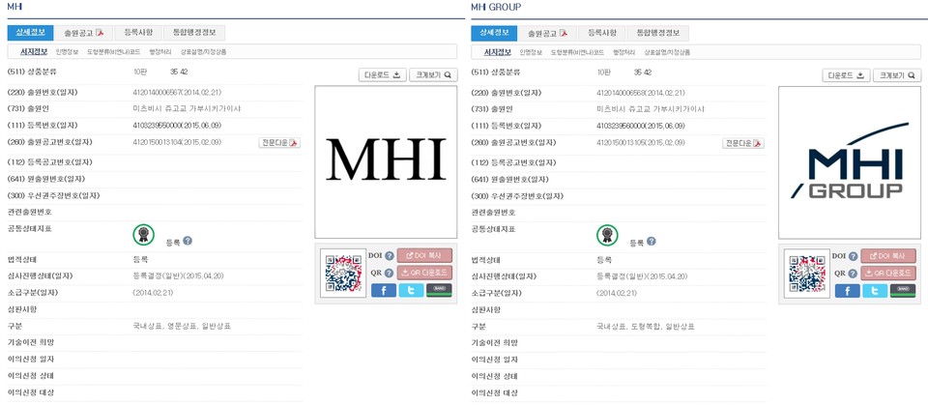The width and height of the screenshot is (928, 405).
Task: Click the green registration badge icon in the MHI panel
Action: click(x=143, y=235)
